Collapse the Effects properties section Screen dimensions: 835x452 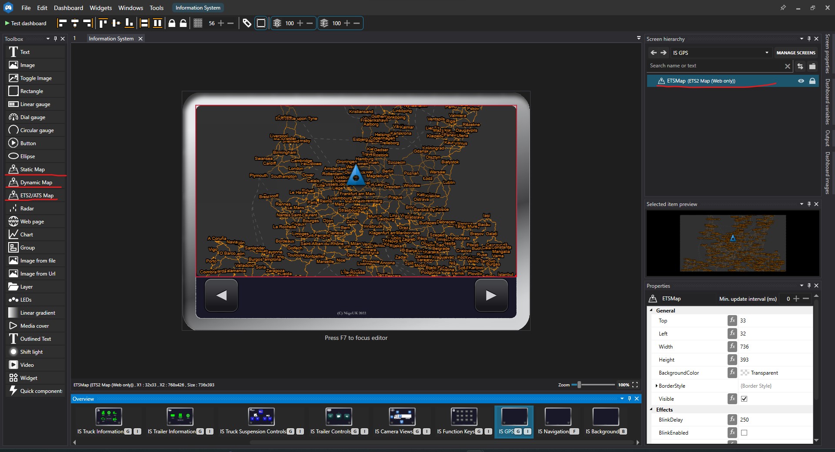(651, 409)
